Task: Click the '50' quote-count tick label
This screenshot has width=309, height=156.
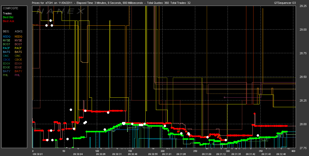Action: pyautogui.click(x=64, y=151)
